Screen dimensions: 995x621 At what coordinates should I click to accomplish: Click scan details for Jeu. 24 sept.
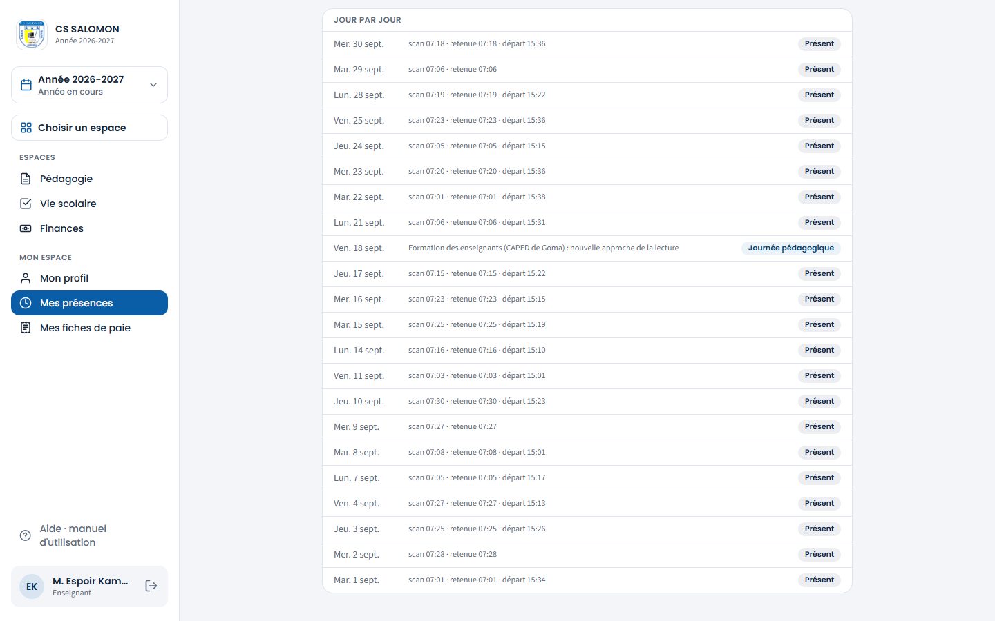pyautogui.click(x=477, y=146)
